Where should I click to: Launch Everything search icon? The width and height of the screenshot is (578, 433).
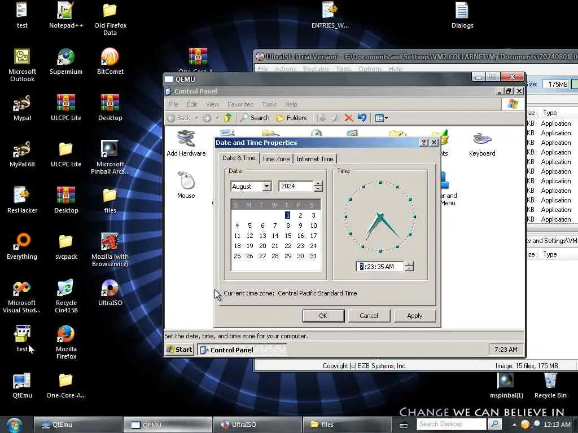coord(22,246)
